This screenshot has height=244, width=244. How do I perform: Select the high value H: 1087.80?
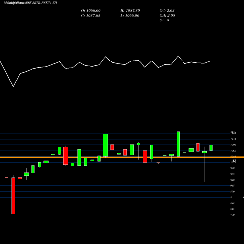(130, 11)
